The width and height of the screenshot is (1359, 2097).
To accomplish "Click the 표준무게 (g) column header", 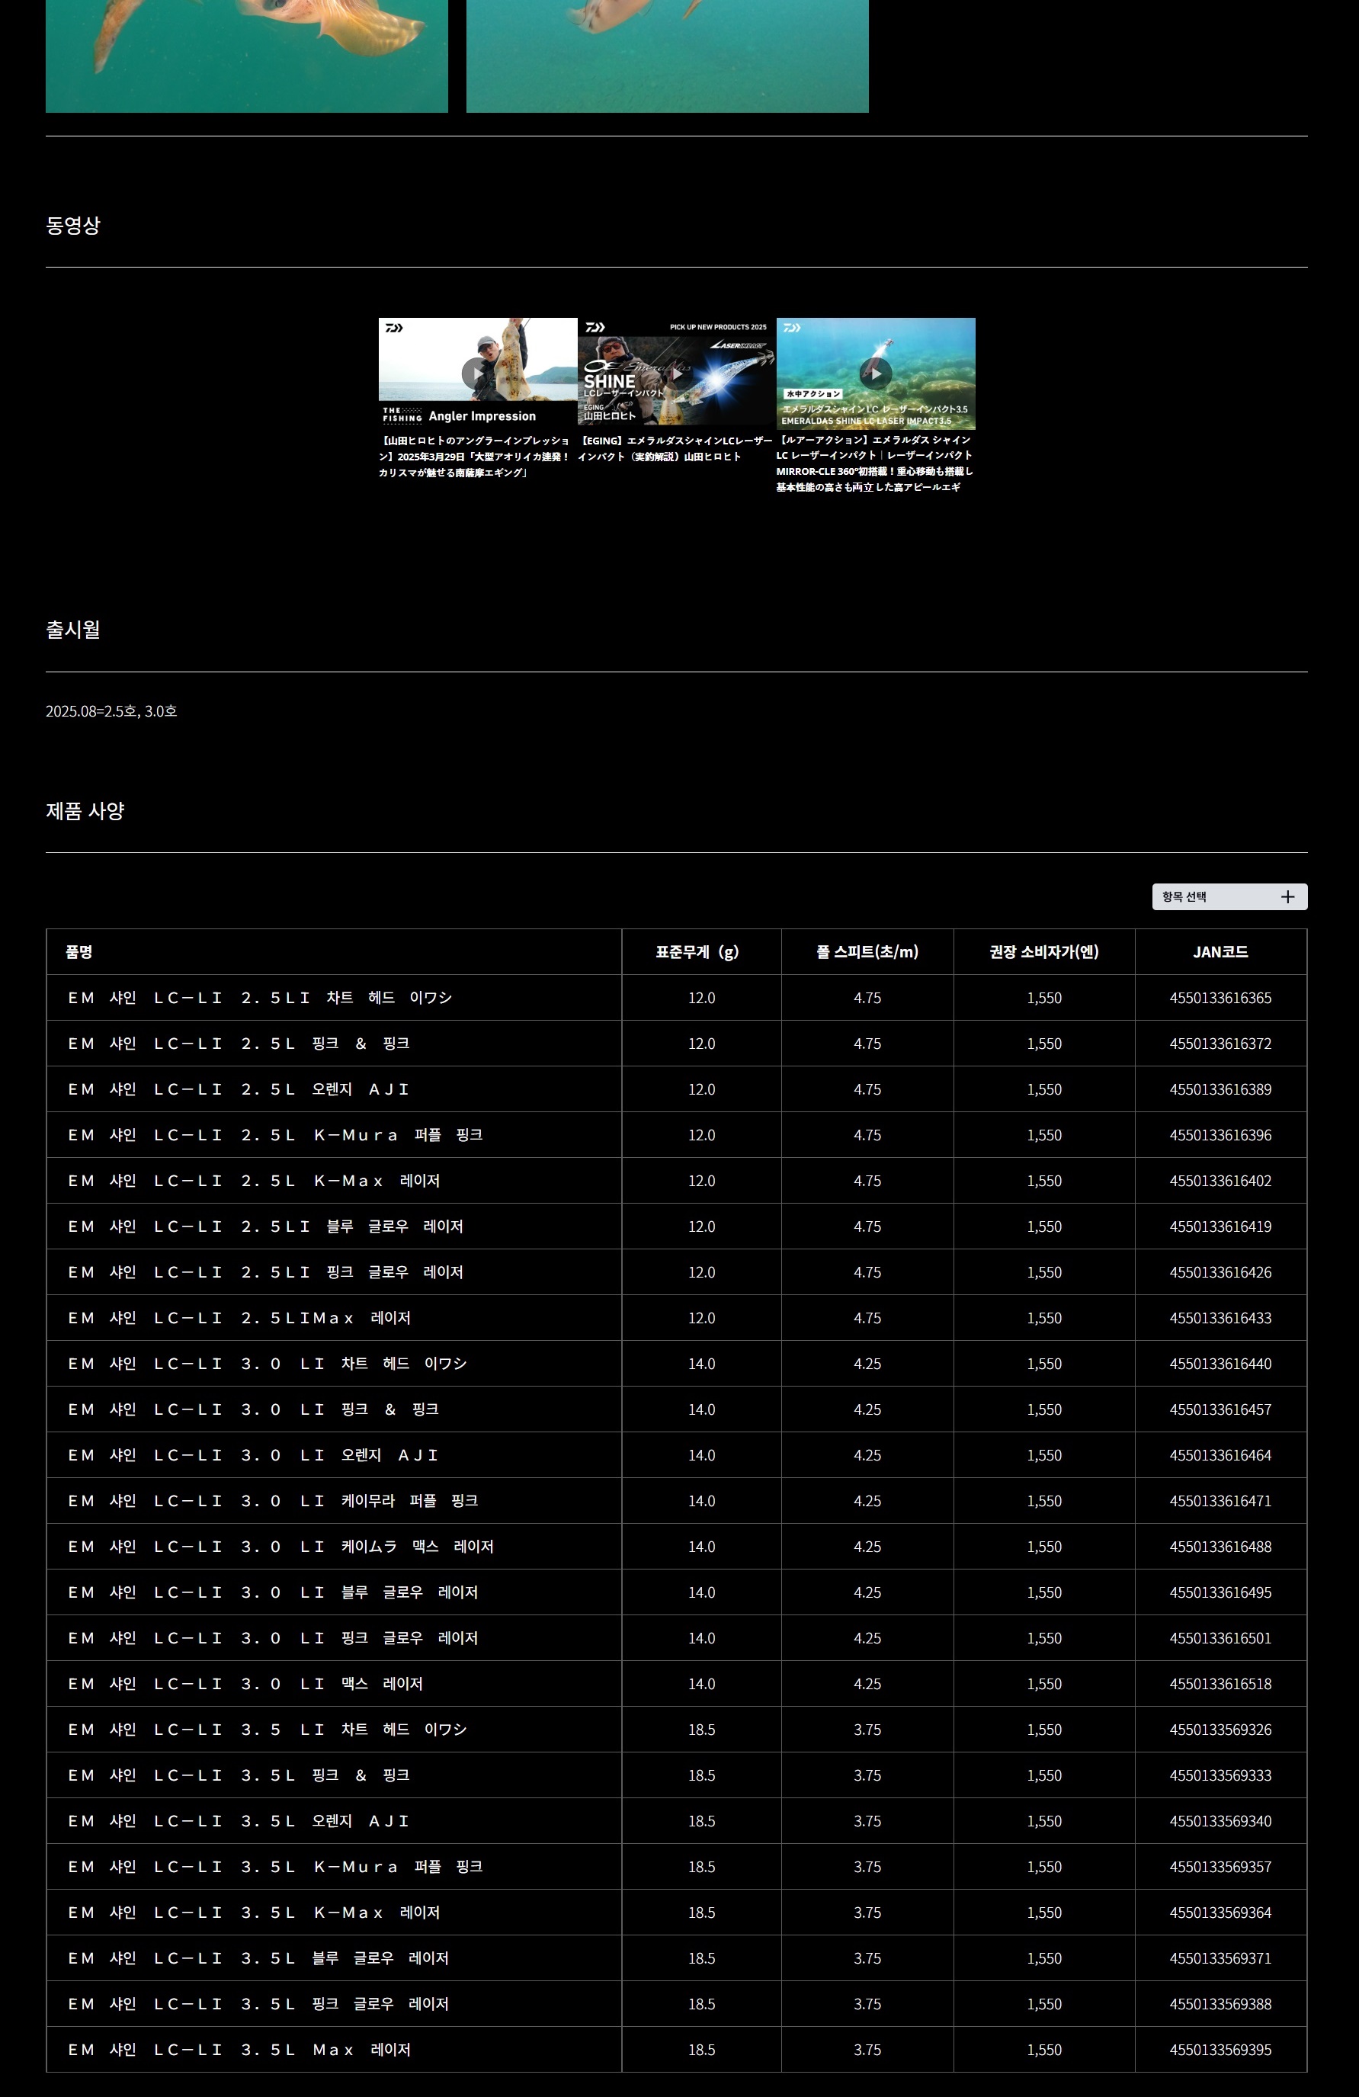I will pos(701,951).
